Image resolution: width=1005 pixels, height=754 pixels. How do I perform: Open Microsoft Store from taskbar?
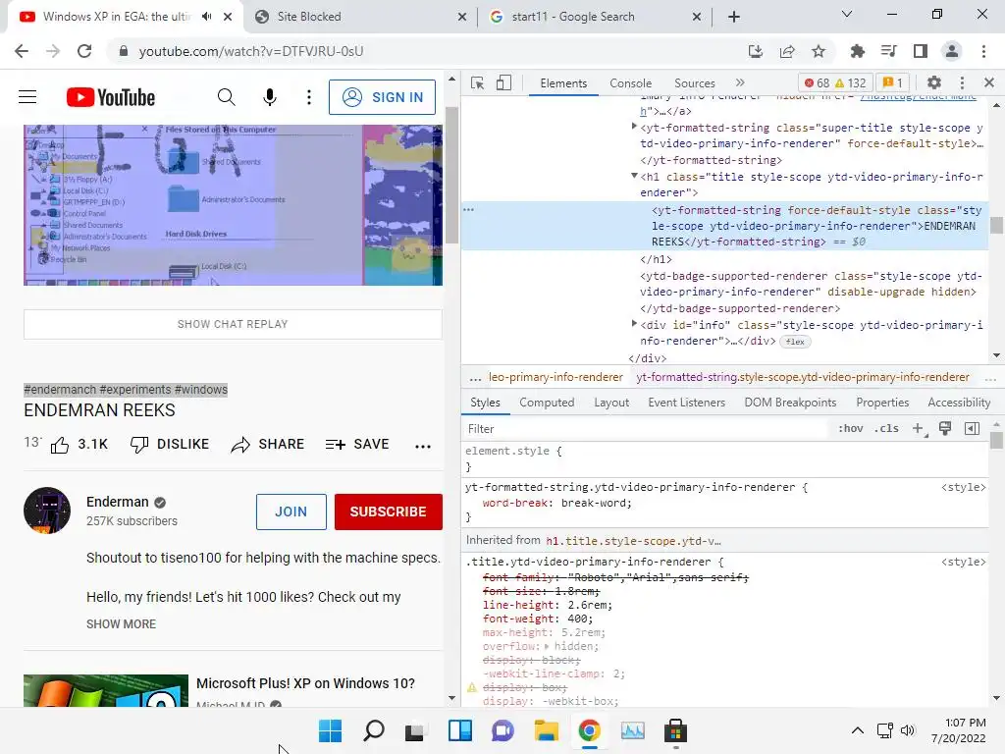(x=675, y=730)
